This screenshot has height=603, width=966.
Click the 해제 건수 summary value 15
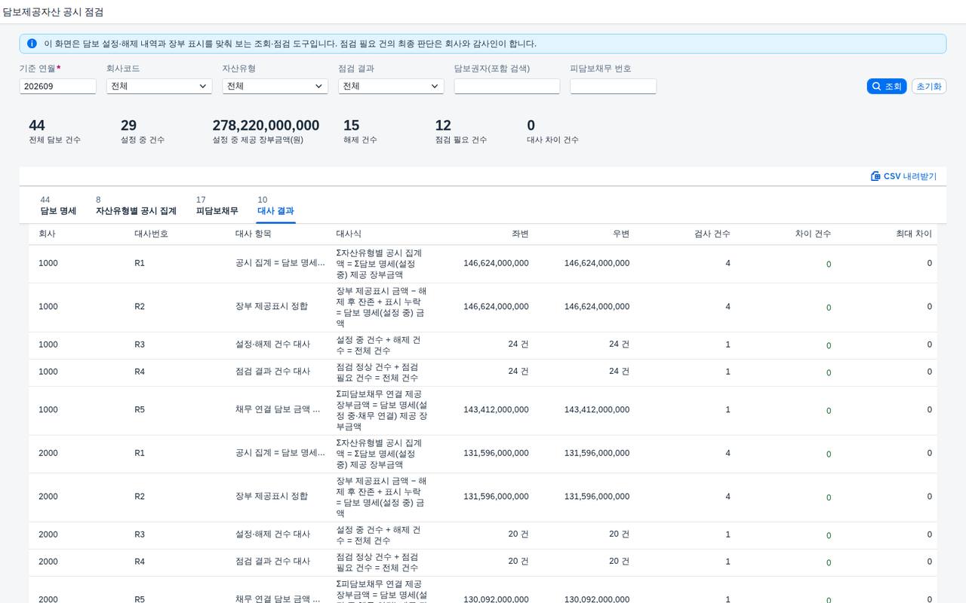351,126
